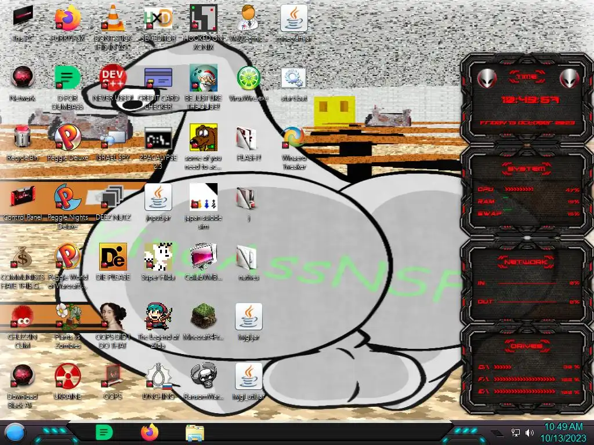Select the F:\ drive usage bar

524,379
